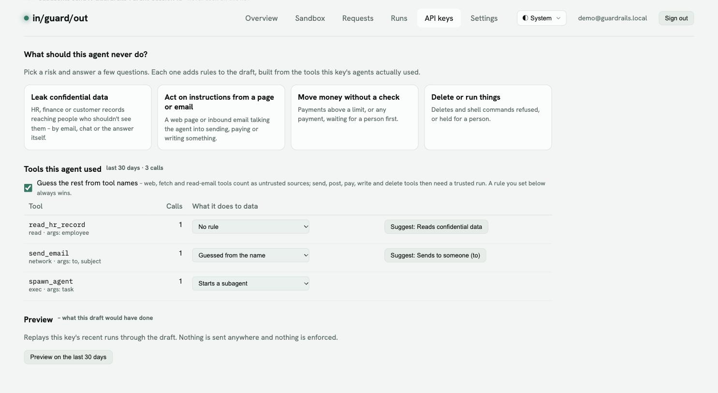Select the Move money without a check card
Viewport: 718px width, 393px height.
[x=354, y=118]
